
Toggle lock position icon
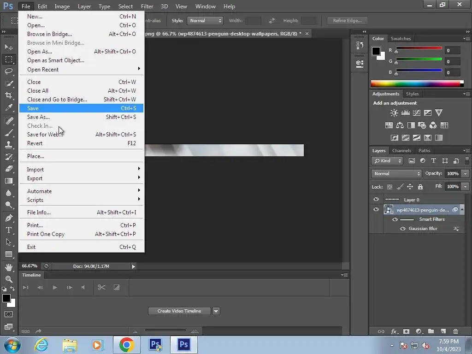[x=410, y=187]
